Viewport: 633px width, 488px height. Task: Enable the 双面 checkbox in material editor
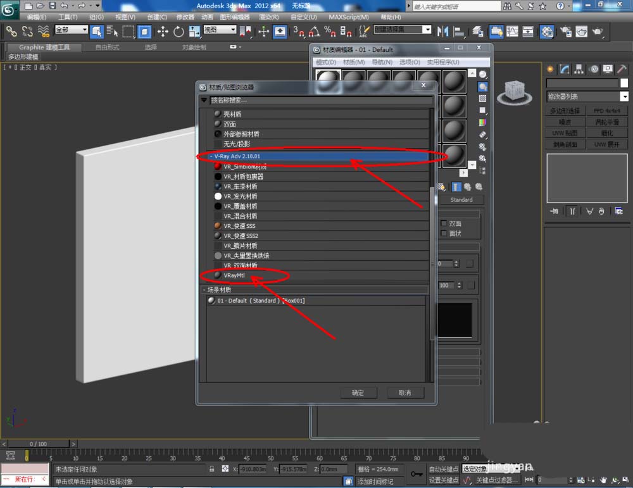pyautogui.click(x=444, y=223)
